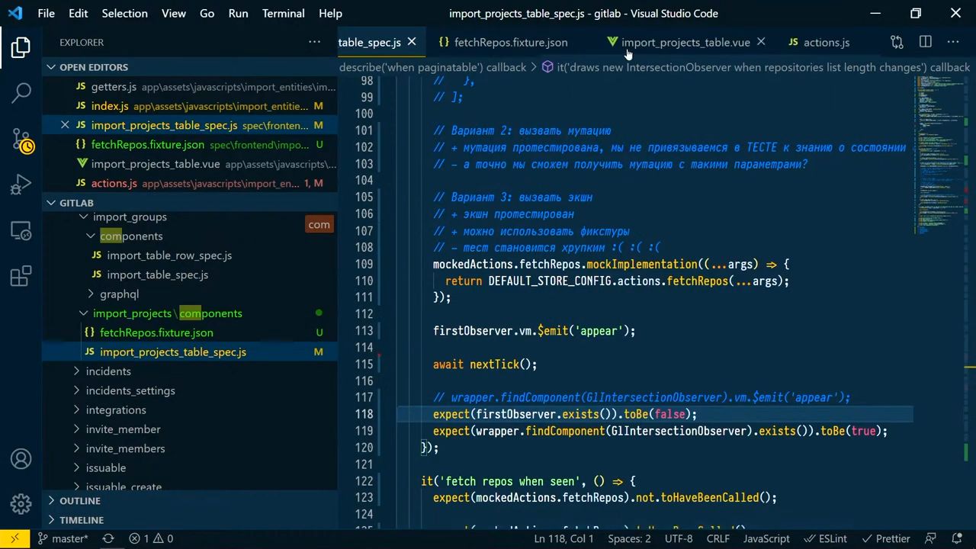Viewport: 976px width, 549px height.
Task: Split the editor to the right
Action: pos(925,42)
